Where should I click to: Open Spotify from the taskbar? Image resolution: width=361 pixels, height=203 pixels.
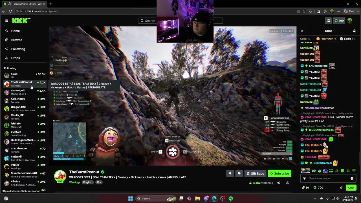coord(231,198)
